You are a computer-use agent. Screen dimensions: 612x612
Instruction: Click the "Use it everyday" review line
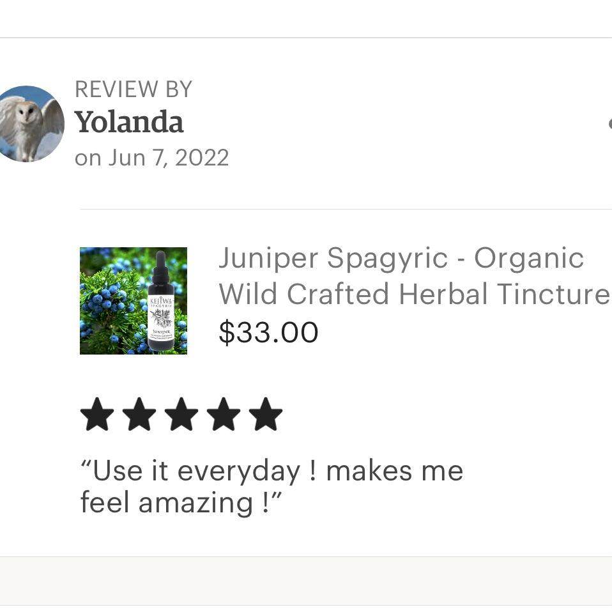click(x=272, y=471)
